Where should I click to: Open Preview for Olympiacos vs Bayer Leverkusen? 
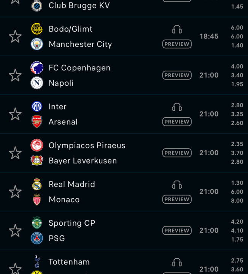177,153
